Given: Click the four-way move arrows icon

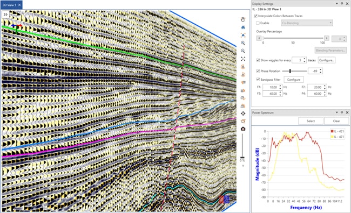Looking at the screenshot, I should point(243,113).
